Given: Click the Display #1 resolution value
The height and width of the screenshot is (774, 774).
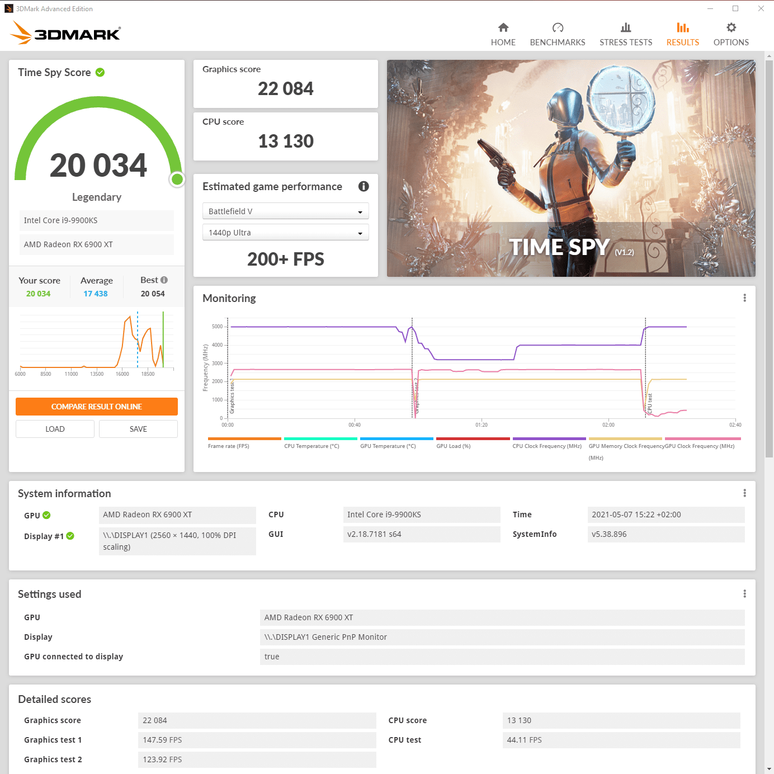Looking at the screenshot, I should click(x=177, y=541).
